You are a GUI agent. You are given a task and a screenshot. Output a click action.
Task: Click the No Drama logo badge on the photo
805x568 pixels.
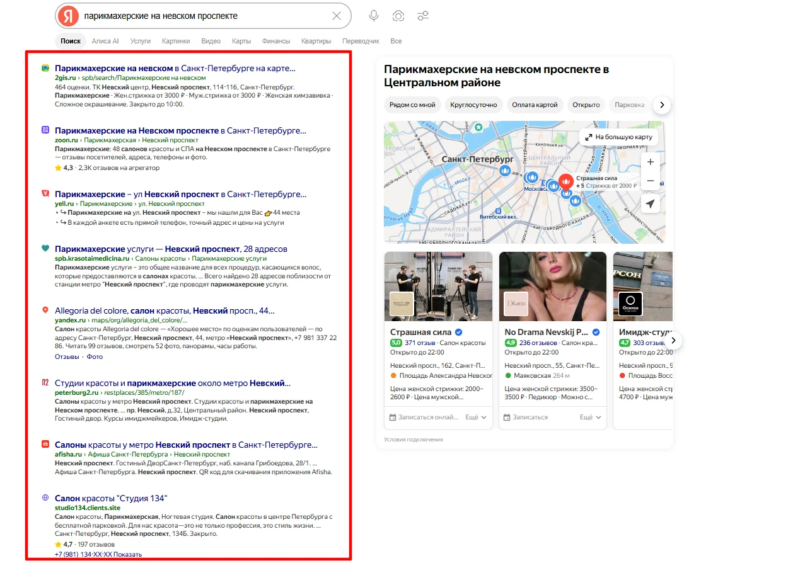pyautogui.click(x=516, y=304)
